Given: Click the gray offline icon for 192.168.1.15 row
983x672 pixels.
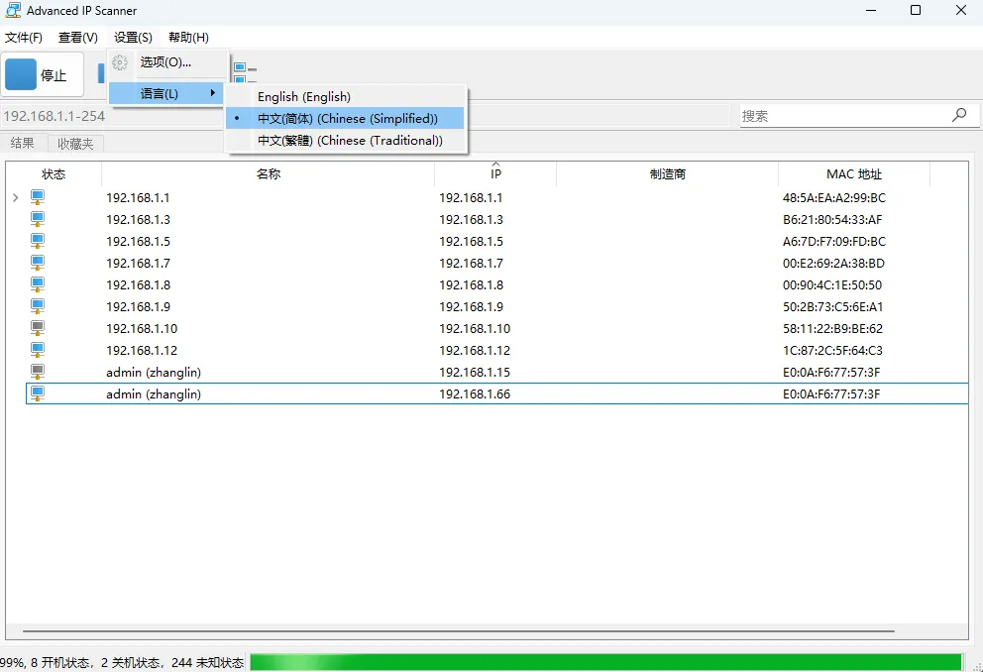Looking at the screenshot, I should pyautogui.click(x=38, y=372).
